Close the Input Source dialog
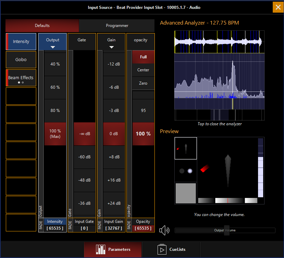The image size is (284, 258). coord(278,7)
